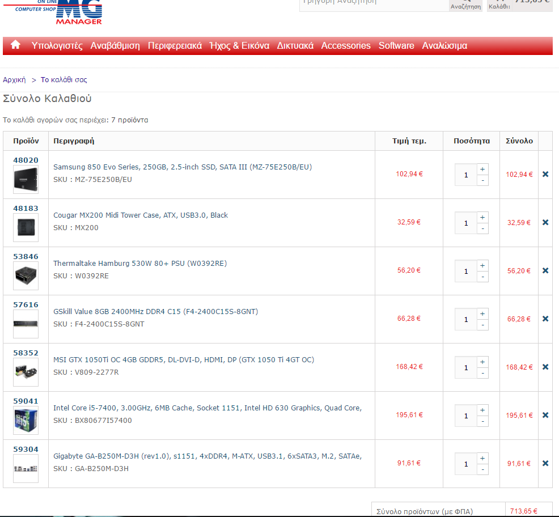This screenshot has height=517, width=559.
Task: Click the Αναζήτηση search button
Action: (465, 5)
